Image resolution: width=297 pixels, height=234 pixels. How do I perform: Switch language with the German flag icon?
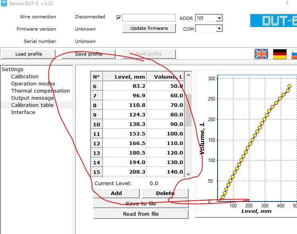280,54
